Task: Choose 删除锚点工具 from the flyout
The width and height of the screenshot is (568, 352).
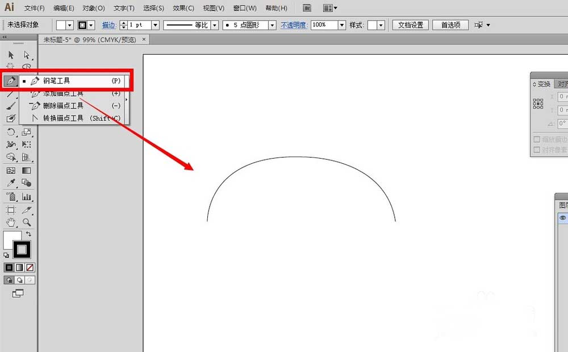Action: pos(63,105)
